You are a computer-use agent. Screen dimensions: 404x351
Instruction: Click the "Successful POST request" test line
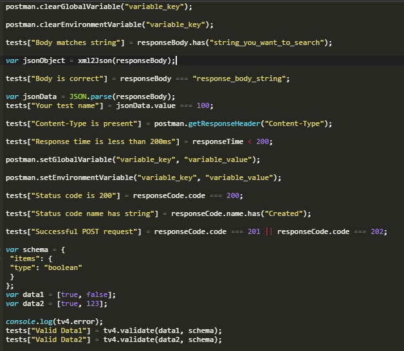pyautogui.click(x=196, y=232)
